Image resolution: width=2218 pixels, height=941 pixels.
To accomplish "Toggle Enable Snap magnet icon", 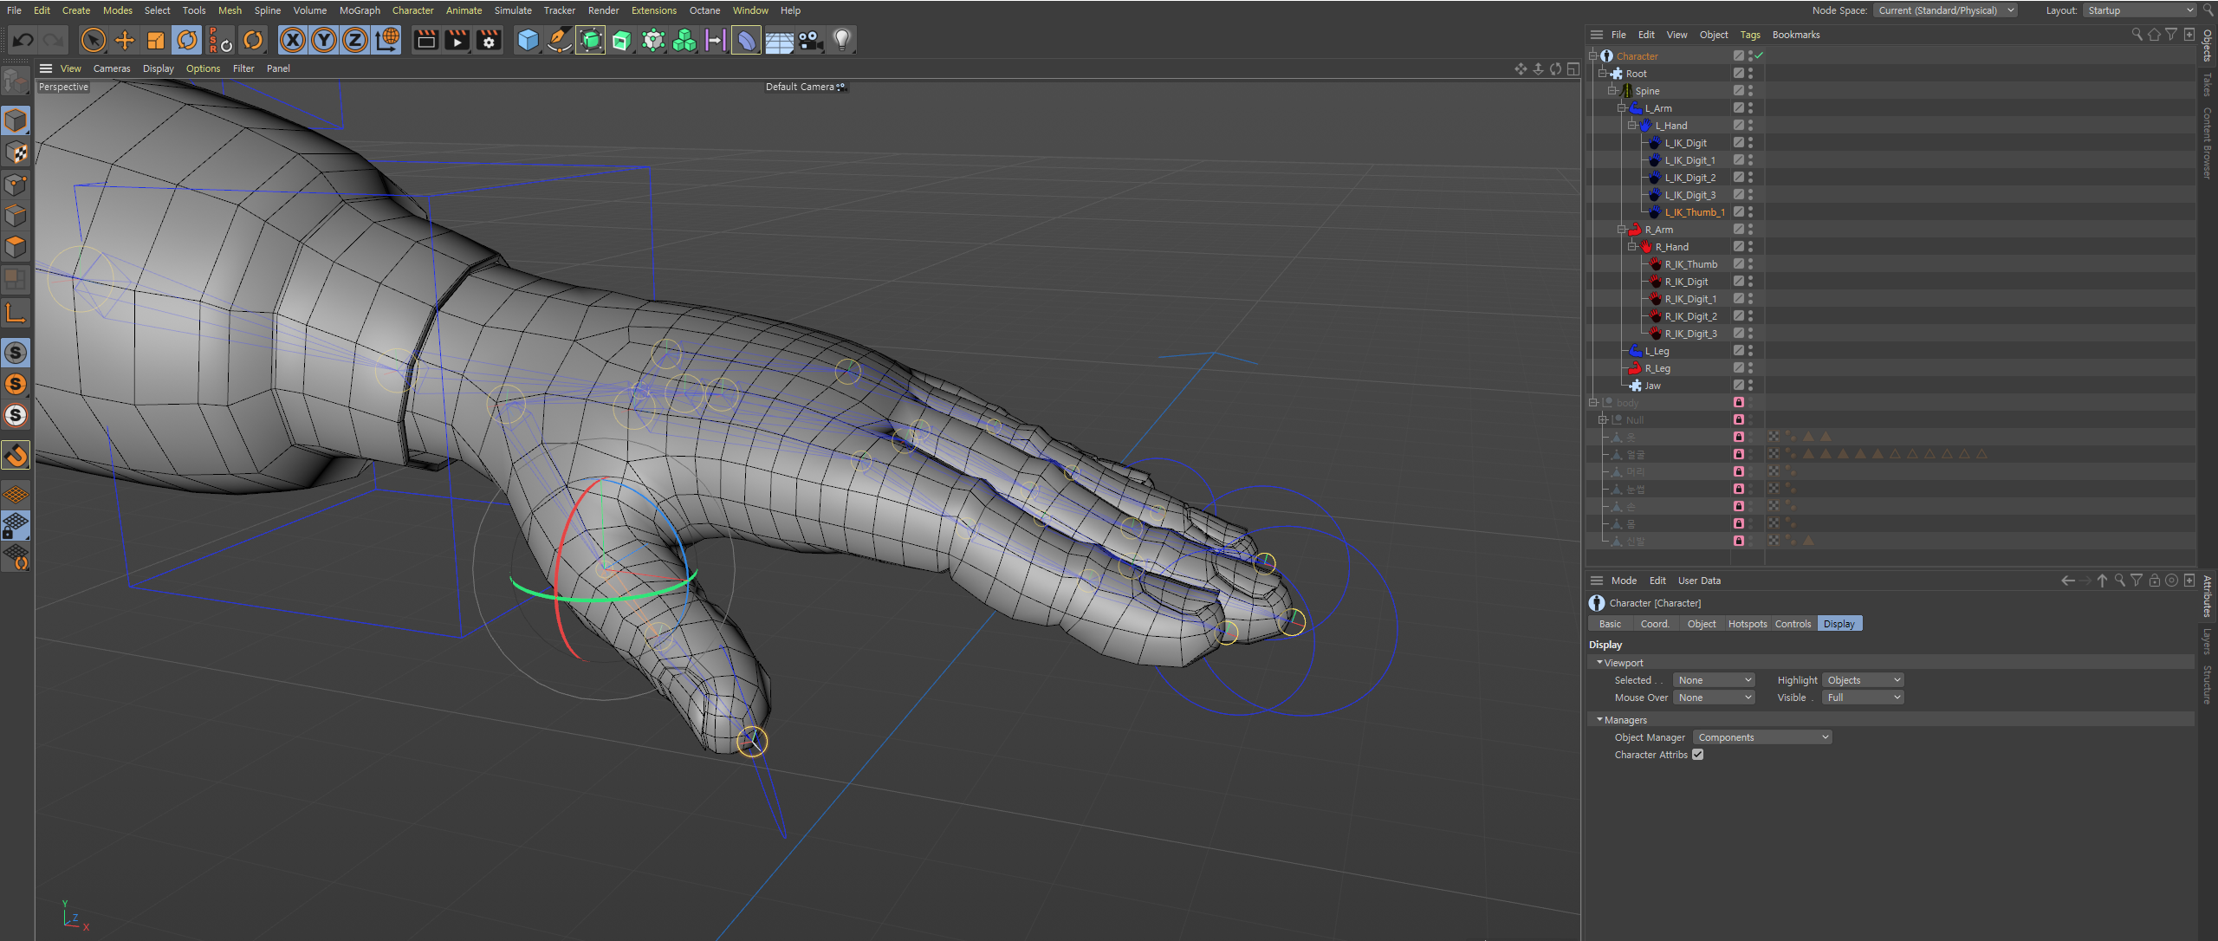I will tap(16, 456).
